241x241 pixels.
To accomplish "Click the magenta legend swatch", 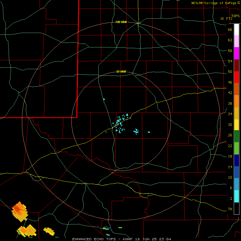I will tap(236, 53).
